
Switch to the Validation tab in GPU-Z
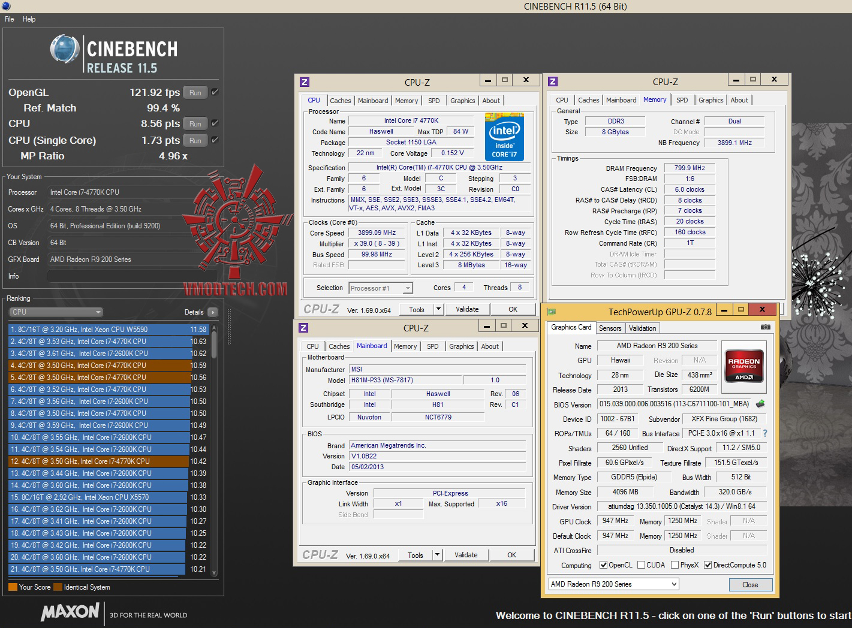click(x=642, y=328)
